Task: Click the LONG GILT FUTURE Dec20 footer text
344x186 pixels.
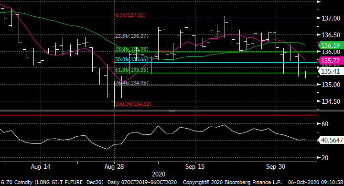Action: click(x=69, y=182)
